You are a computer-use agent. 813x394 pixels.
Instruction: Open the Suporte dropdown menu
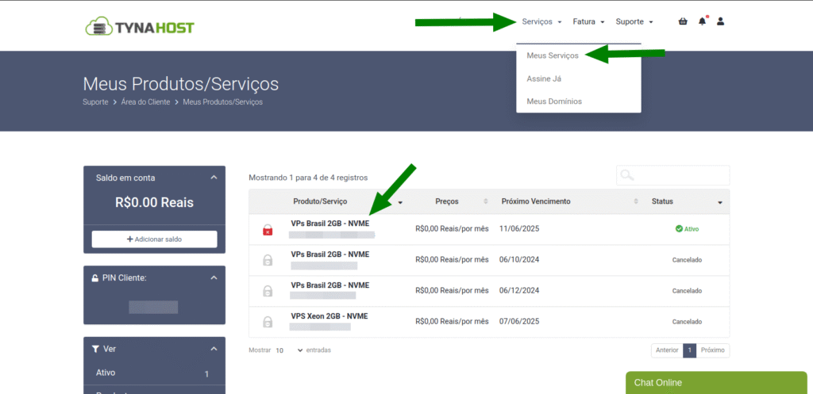634,21
